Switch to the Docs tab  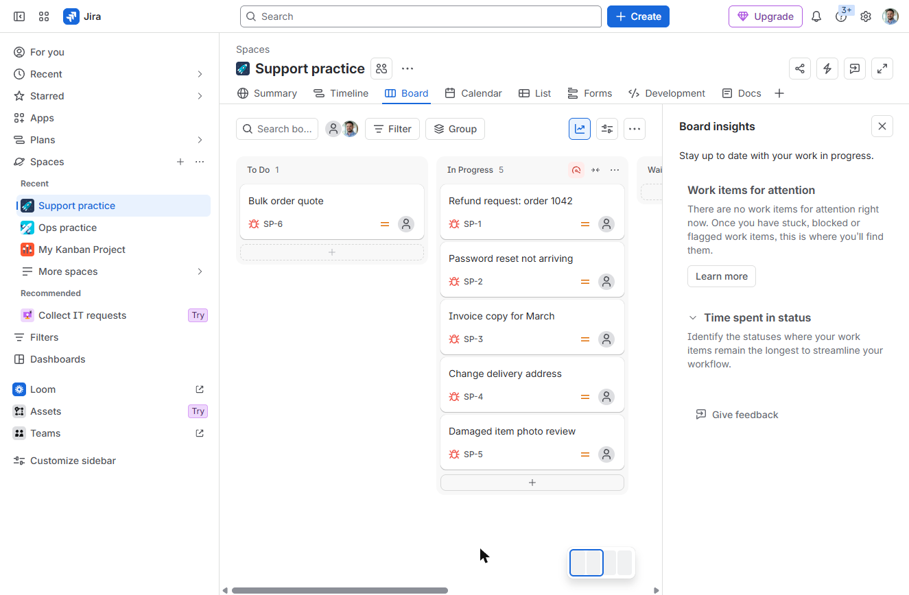click(742, 93)
